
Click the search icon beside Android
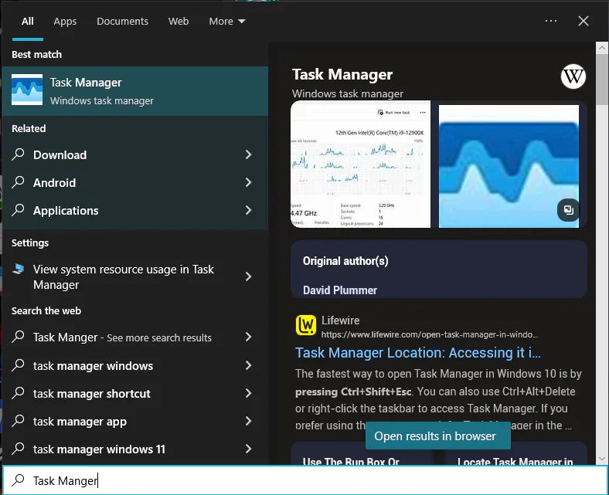pos(18,182)
